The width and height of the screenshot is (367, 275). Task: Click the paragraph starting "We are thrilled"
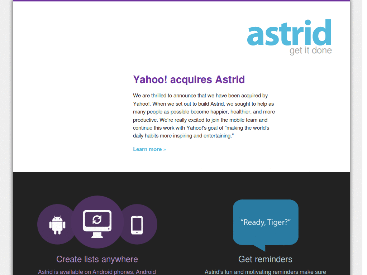[204, 116]
